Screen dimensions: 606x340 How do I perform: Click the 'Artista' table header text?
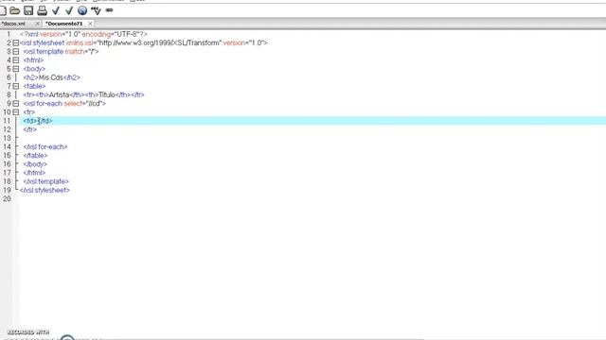tap(59, 94)
